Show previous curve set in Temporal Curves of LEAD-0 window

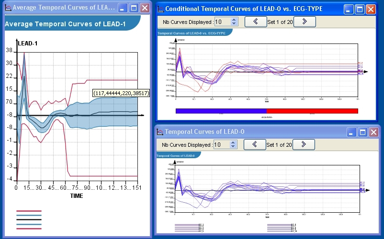(255, 145)
